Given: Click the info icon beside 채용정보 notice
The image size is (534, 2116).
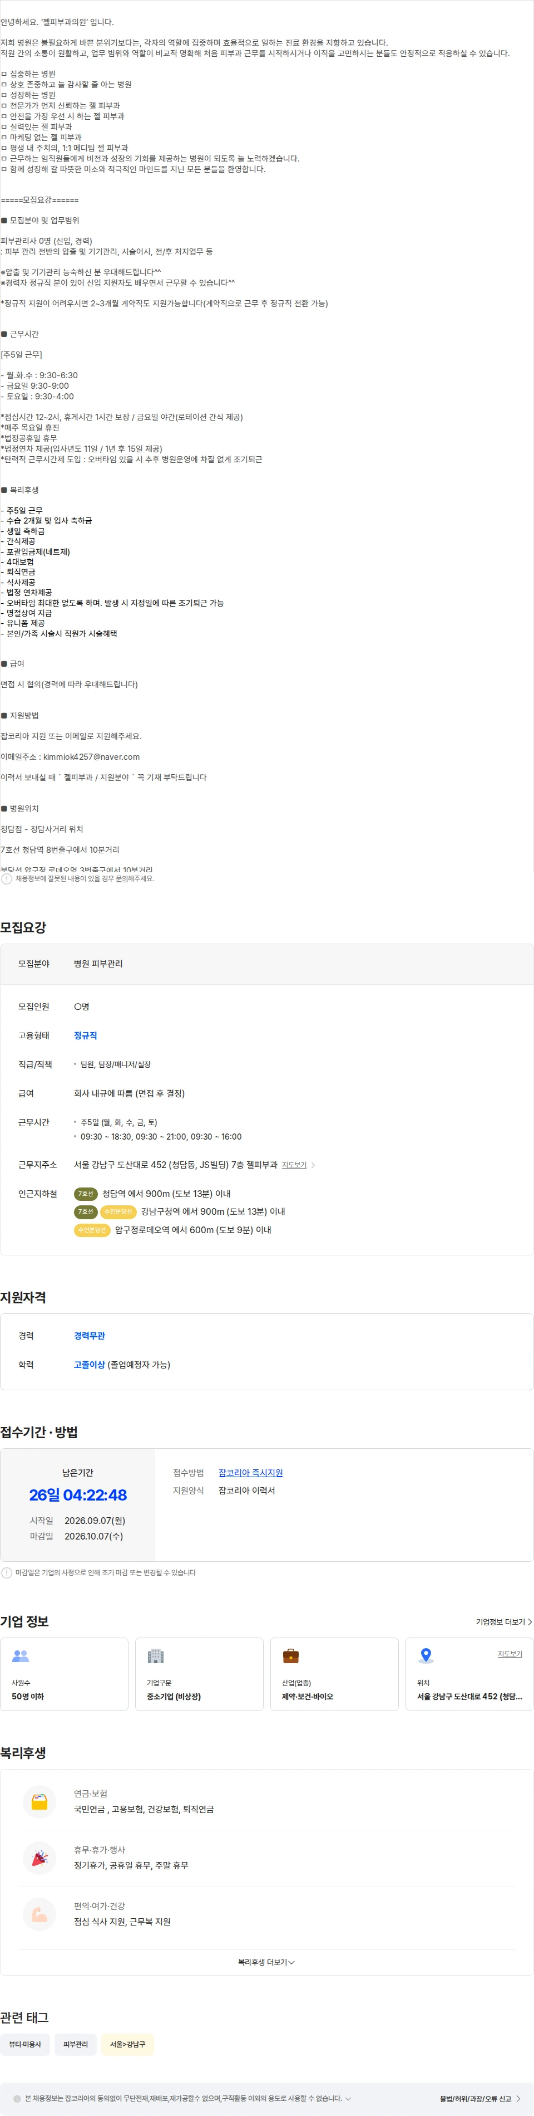Looking at the screenshot, I should [x=7, y=878].
